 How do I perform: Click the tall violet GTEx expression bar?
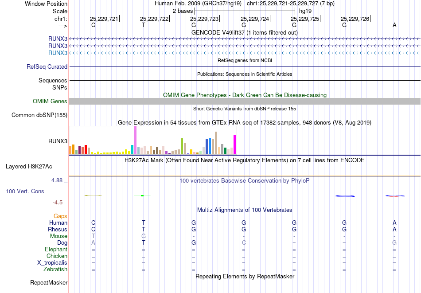(x=135, y=140)
